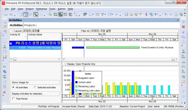
Task: Enable the Time Period checkbox
Action: 13,99
